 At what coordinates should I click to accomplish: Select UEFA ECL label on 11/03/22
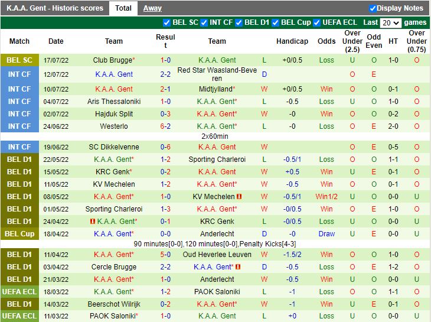point(19,316)
